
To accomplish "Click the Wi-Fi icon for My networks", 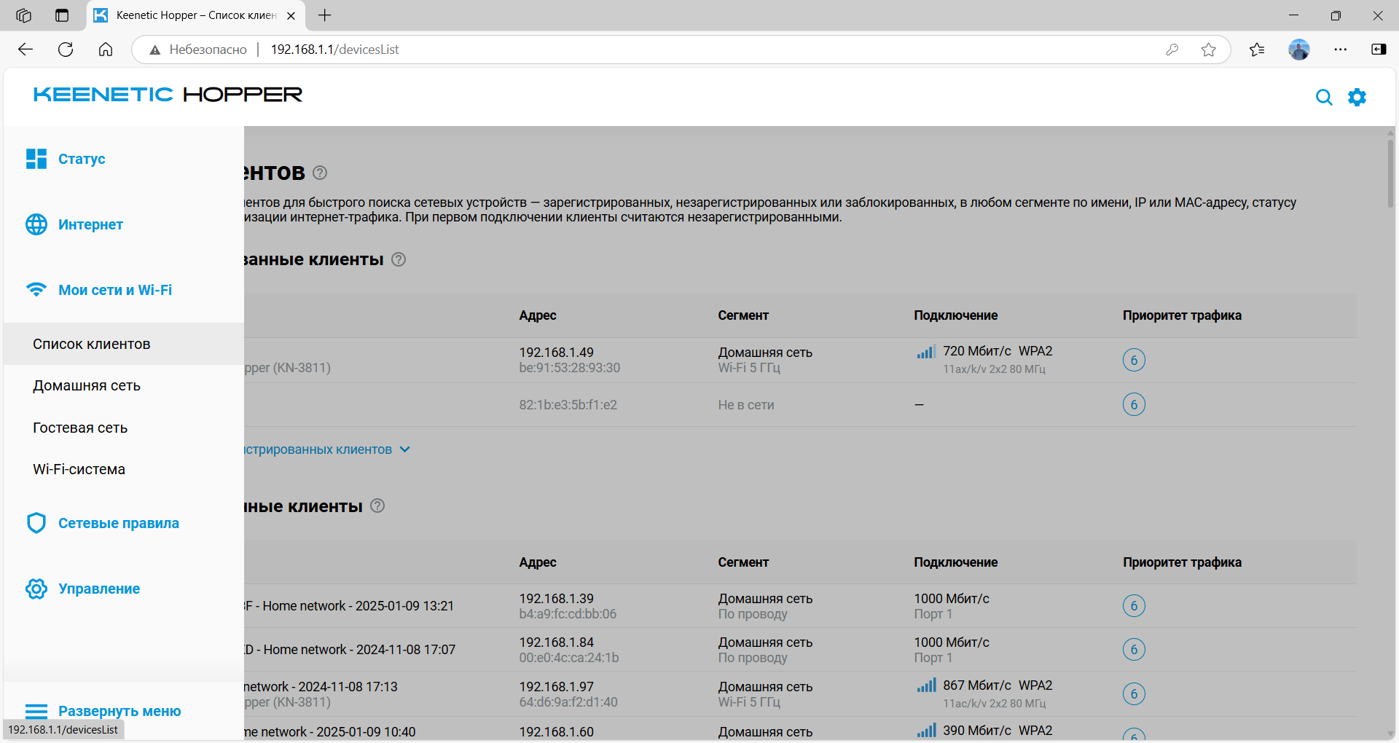I will coord(36,290).
